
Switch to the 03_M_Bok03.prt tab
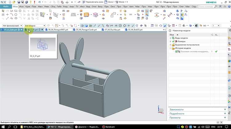[134, 30]
